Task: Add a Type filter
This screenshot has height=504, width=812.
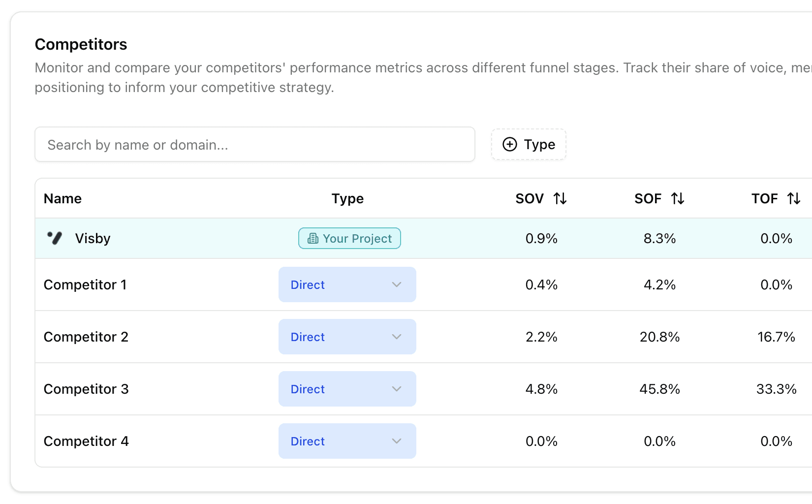Action: [x=529, y=145]
